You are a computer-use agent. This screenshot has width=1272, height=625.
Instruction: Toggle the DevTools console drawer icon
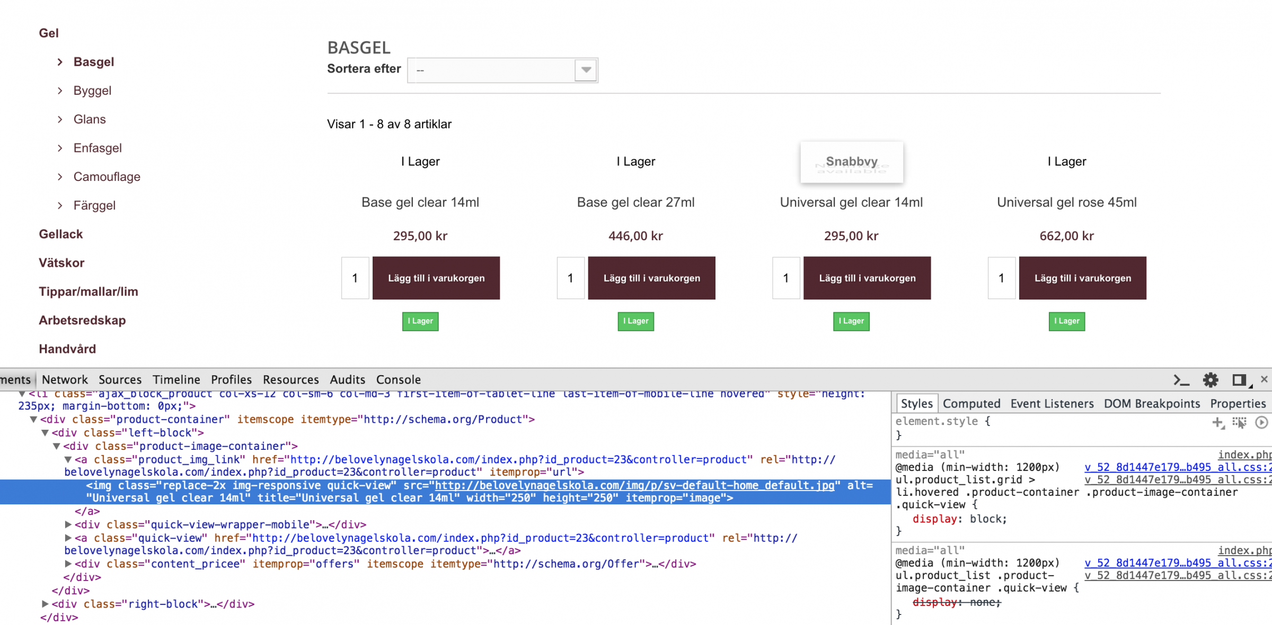pyautogui.click(x=1181, y=380)
